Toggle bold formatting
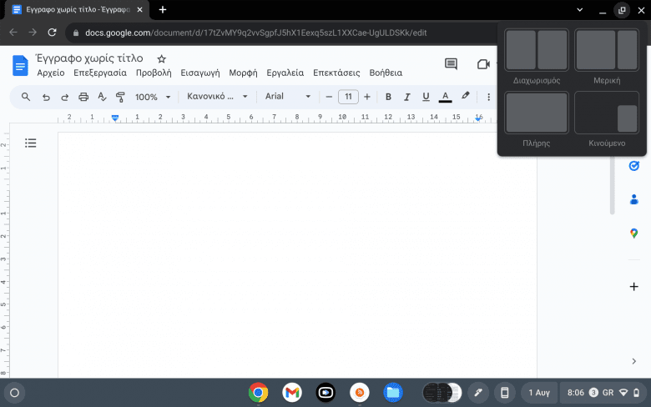Image resolution: width=651 pixels, height=407 pixels. (388, 97)
